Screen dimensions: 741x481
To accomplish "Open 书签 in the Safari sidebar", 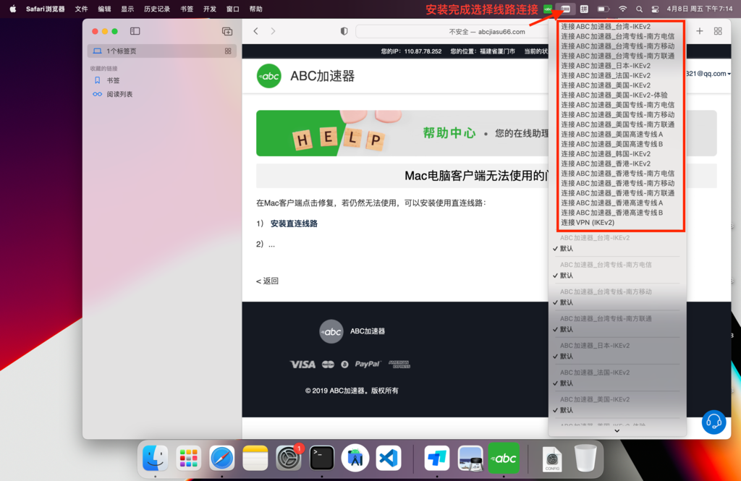I will coord(113,80).
